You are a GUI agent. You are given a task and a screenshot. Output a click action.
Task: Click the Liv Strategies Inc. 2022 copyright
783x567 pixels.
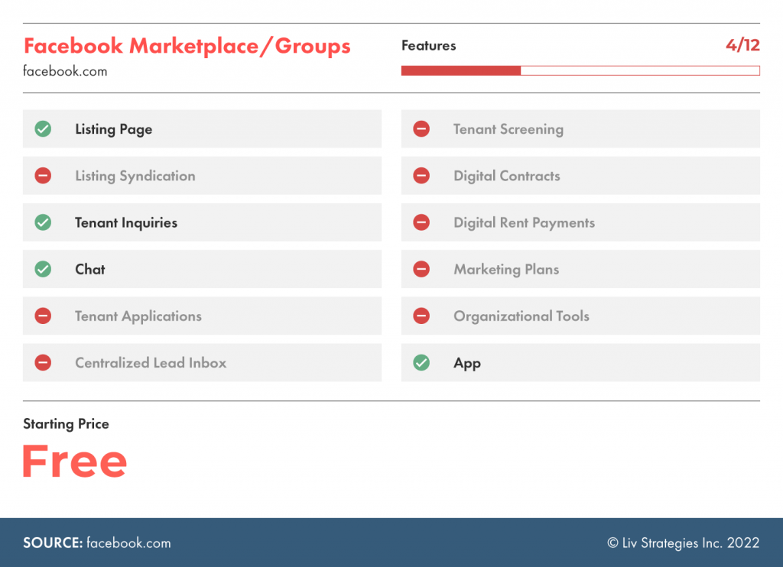[683, 543]
